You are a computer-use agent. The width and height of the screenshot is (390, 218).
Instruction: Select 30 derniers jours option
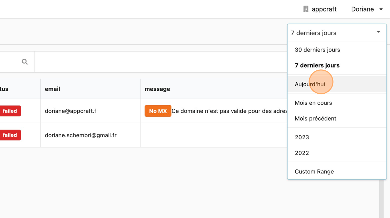pos(317,50)
